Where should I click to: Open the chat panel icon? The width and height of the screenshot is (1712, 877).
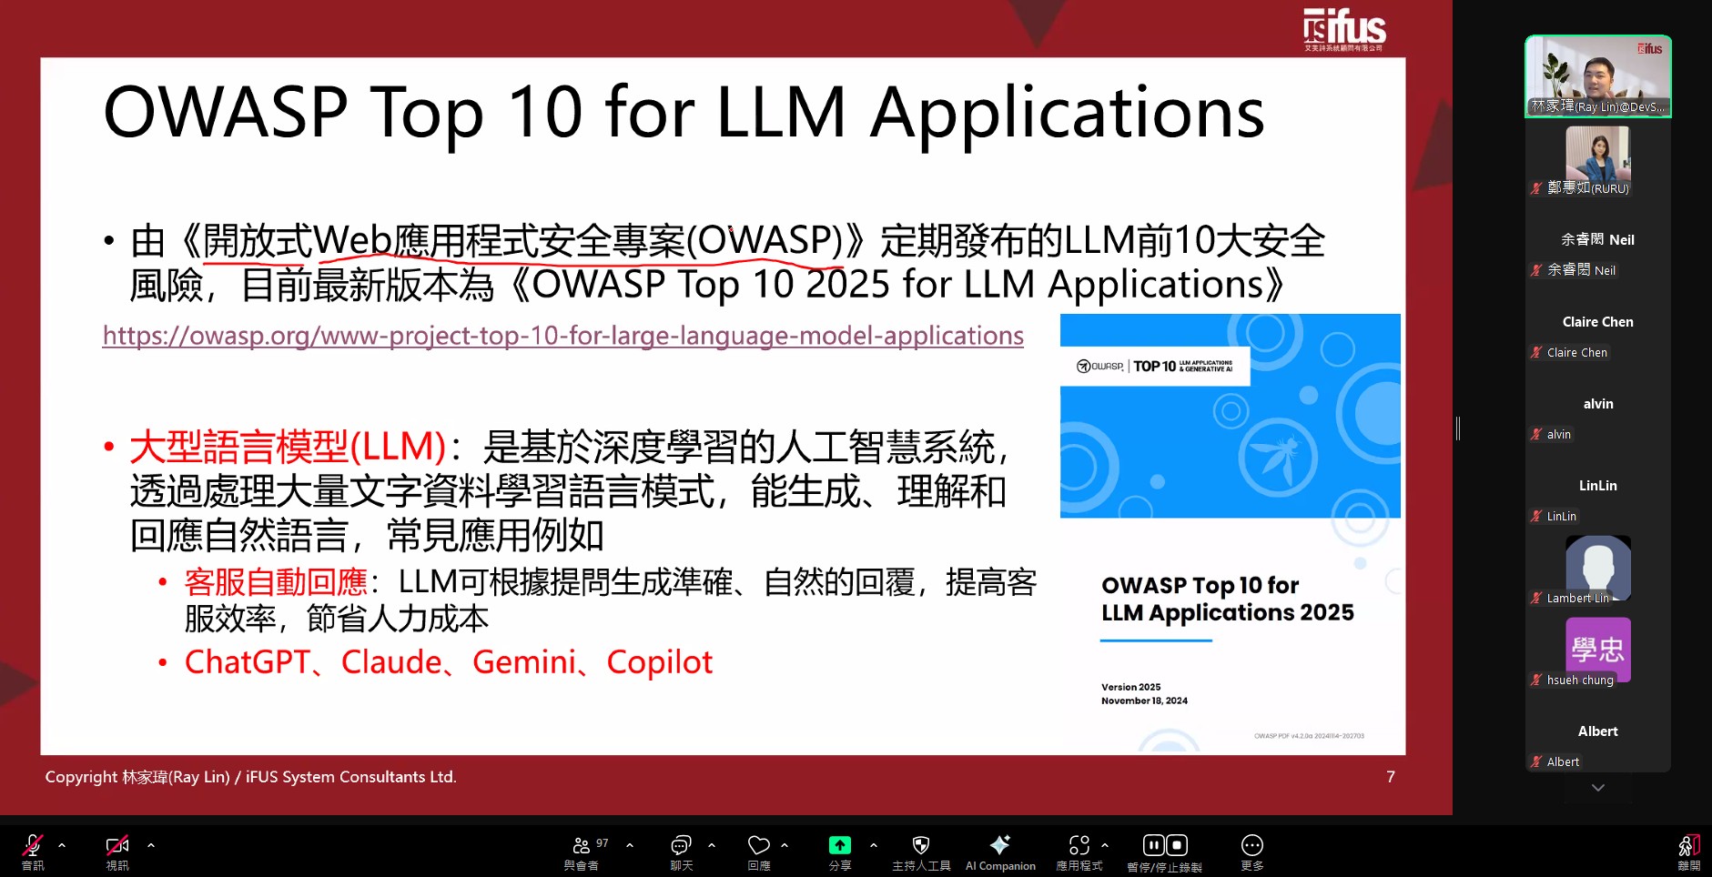coord(681,846)
